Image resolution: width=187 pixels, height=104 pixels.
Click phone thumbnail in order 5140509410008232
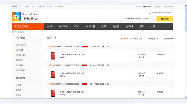click(53, 93)
